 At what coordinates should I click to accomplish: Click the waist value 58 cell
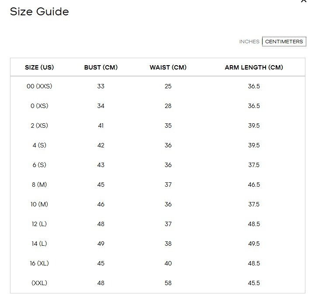(x=168, y=283)
